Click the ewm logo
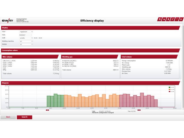The image size is (184, 138). pyautogui.click(x=8, y=20)
